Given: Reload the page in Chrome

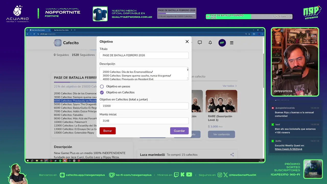Looking at the screenshot, I should pos(34,34).
